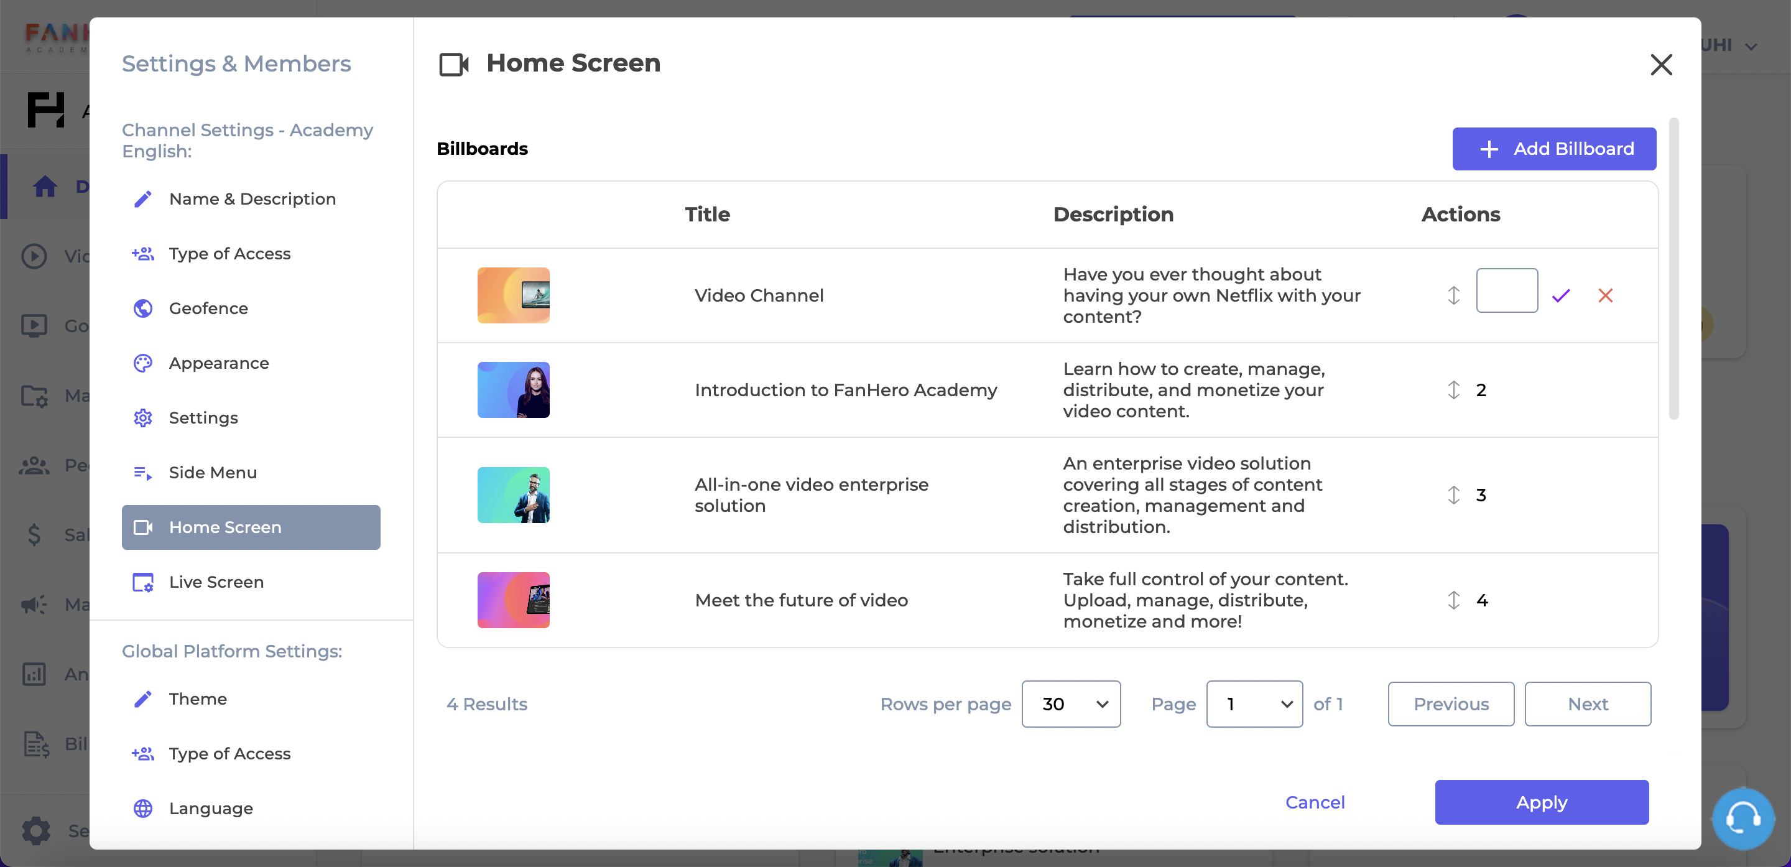Image resolution: width=1791 pixels, height=867 pixels.
Task: Go to Next page
Action: pos(1588,704)
